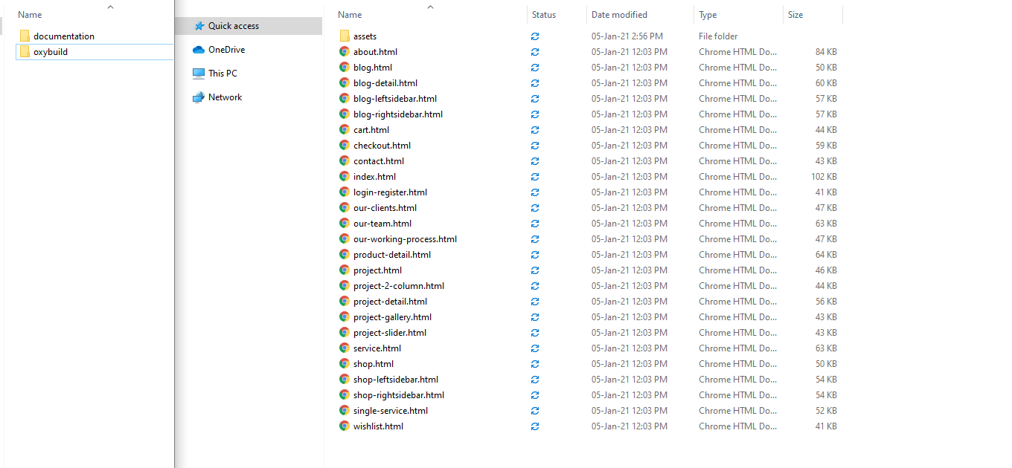
Task: Select the project-gallery.html file name
Action: click(392, 317)
